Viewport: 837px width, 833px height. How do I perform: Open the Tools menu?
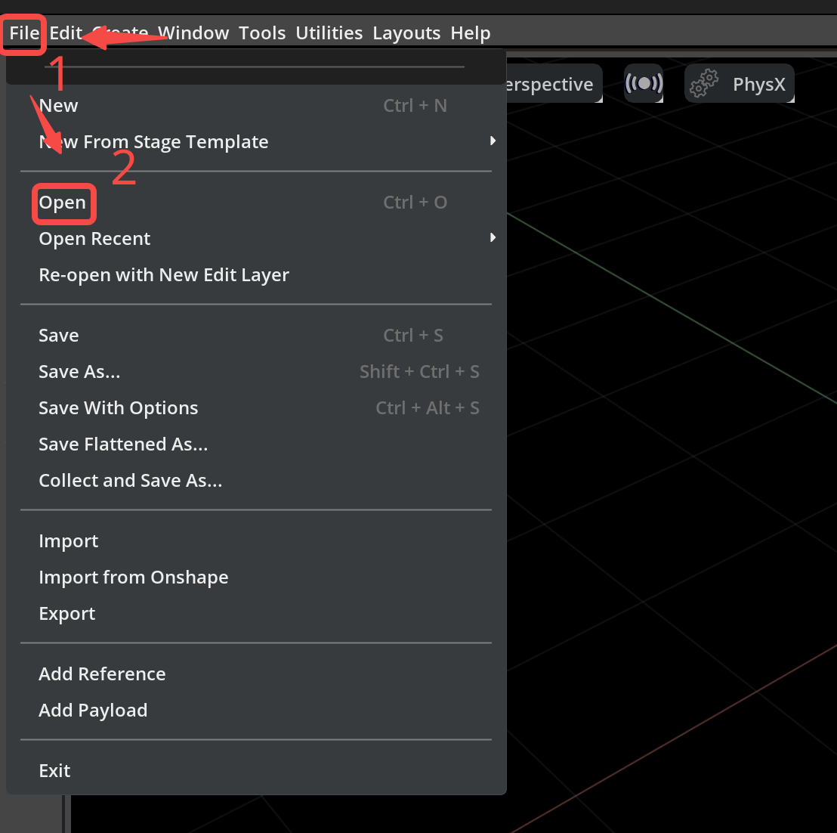[262, 33]
